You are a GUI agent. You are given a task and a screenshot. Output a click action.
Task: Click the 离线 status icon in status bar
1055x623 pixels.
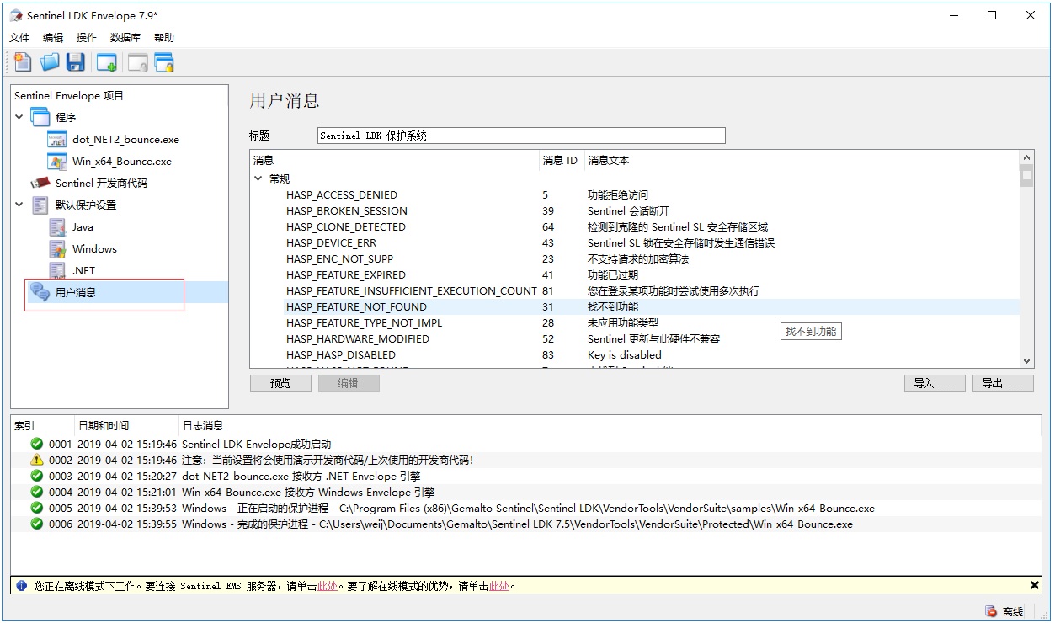[991, 611]
